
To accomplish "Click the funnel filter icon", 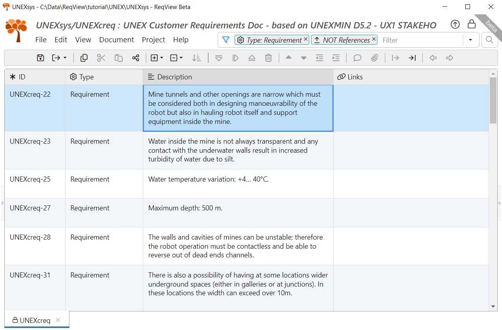I will [226, 40].
